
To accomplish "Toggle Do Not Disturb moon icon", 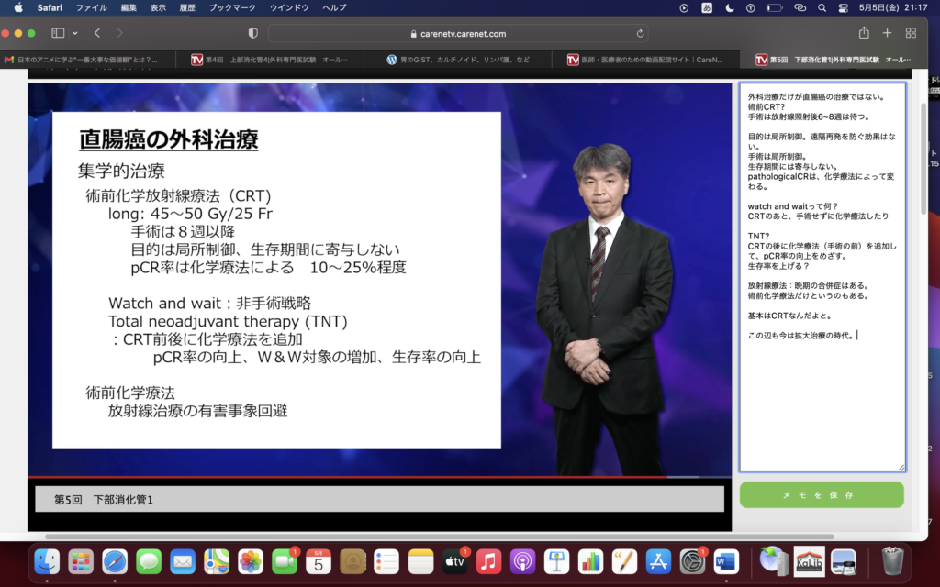I will pos(730,7).
